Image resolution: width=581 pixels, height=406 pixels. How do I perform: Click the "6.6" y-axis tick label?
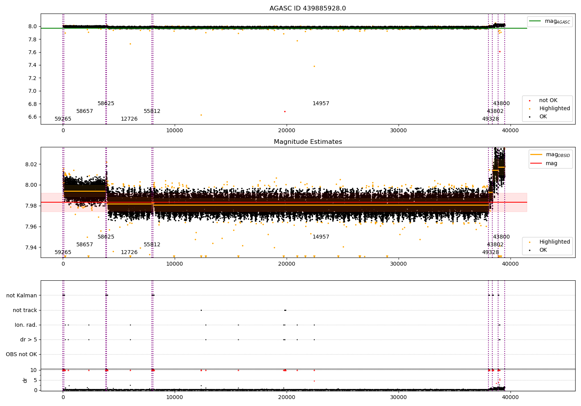pos(33,117)
